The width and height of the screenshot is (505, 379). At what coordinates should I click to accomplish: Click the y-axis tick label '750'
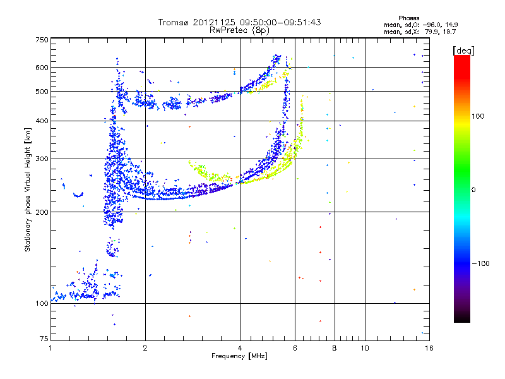click(42, 40)
